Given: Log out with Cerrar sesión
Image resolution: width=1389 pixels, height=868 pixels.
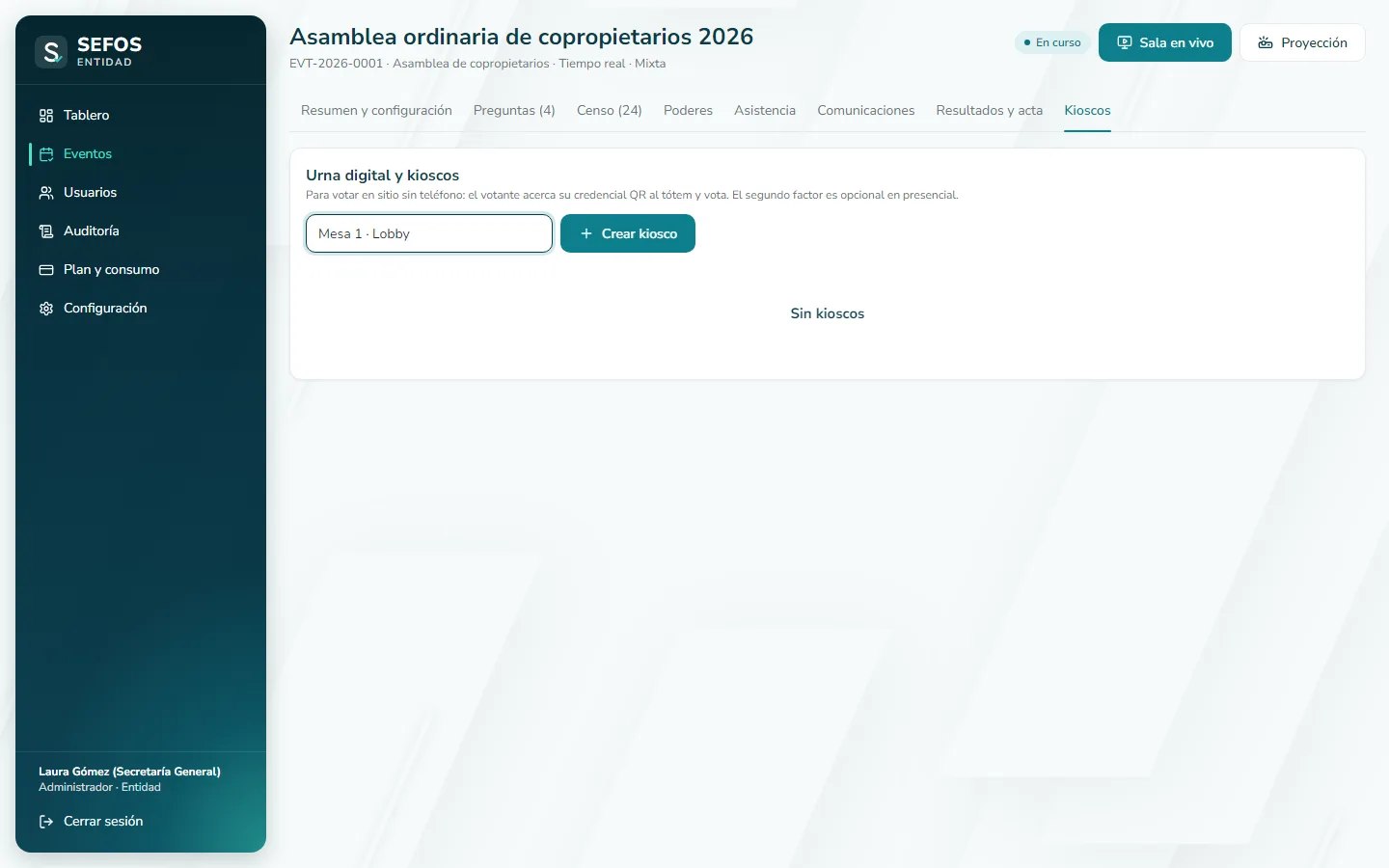Looking at the screenshot, I should [141, 822].
